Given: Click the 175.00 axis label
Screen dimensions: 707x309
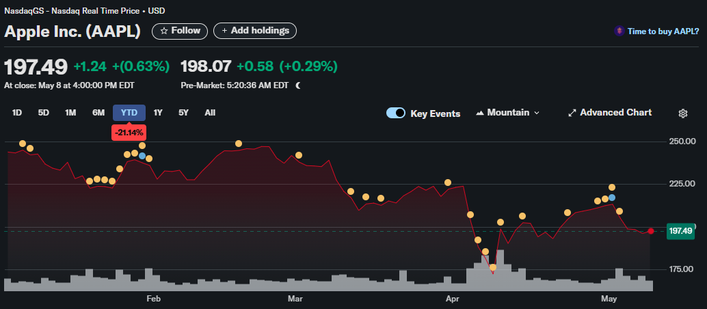Looking at the screenshot, I should (x=682, y=269).
